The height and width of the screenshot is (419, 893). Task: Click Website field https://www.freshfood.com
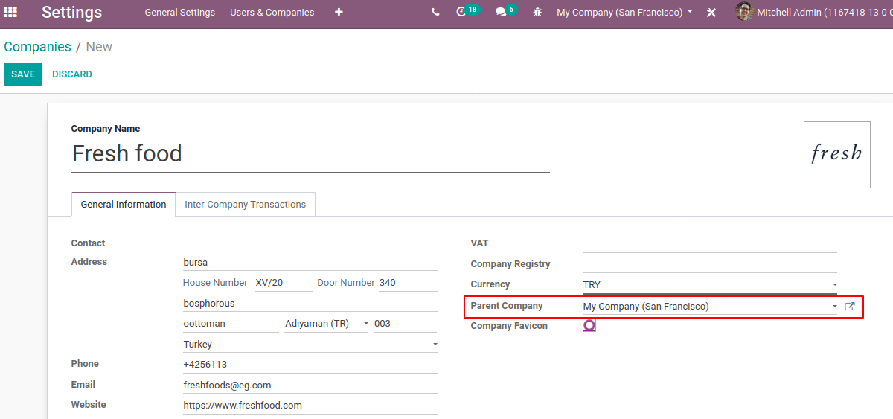(x=310, y=406)
